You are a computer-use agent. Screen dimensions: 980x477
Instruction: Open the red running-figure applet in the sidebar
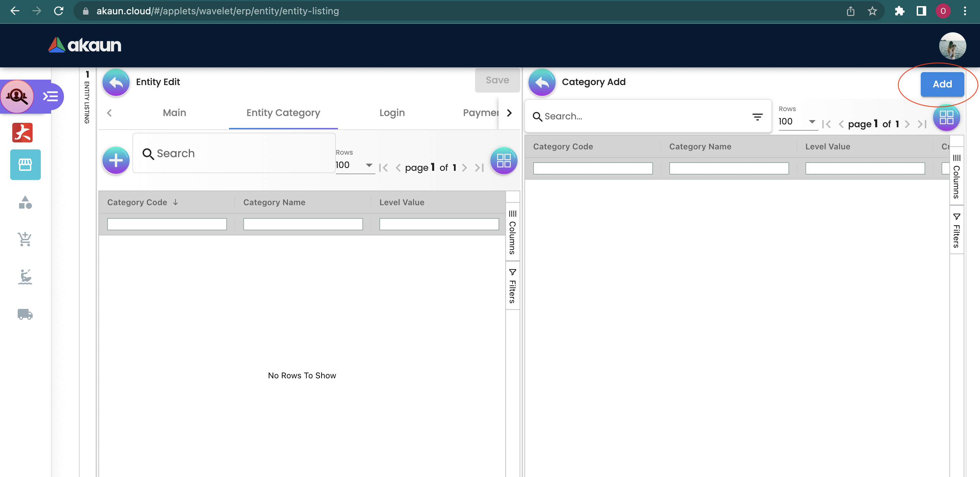[x=22, y=132]
